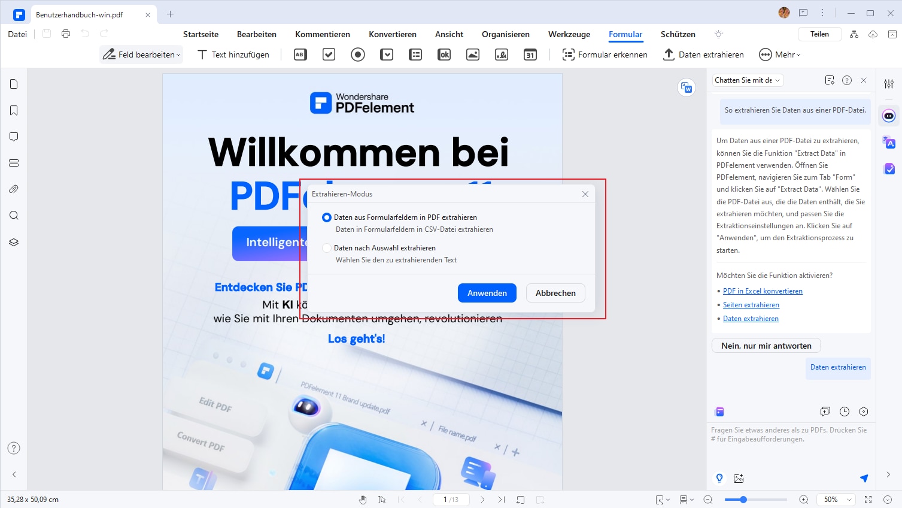
Task: Switch to the Bearbeiten tab
Action: coord(257,34)
